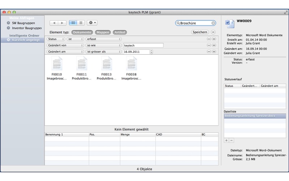Switch to list view
The image size is (289, 181).
click(81, 23)
